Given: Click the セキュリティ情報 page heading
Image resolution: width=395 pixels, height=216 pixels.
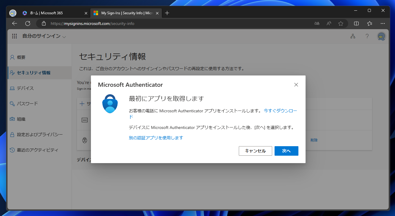Looking at the screenshot, I should (x=112, y=57).
